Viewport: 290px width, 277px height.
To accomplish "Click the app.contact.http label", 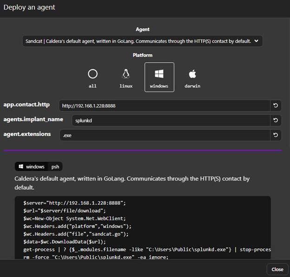I will point(26,104).
